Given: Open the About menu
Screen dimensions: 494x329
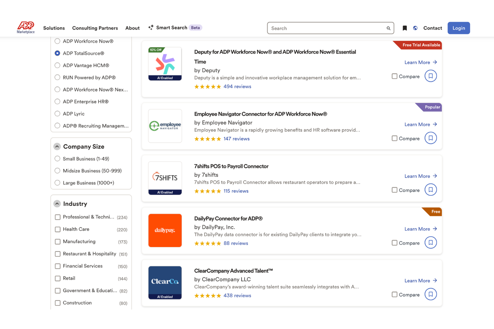Looking at the screenshot, I should click(133, 28).
